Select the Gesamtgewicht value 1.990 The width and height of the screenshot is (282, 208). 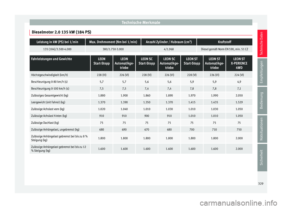pyautogui.click(x=214, y=95)
